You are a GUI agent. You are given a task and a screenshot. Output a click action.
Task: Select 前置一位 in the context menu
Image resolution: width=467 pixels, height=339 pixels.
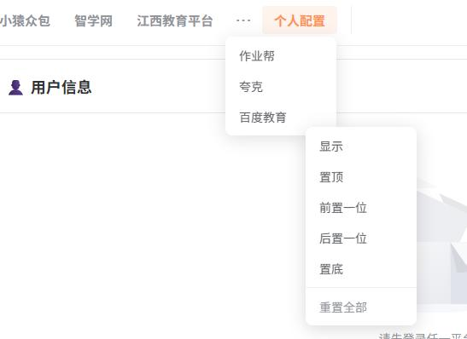click(361, 208)
